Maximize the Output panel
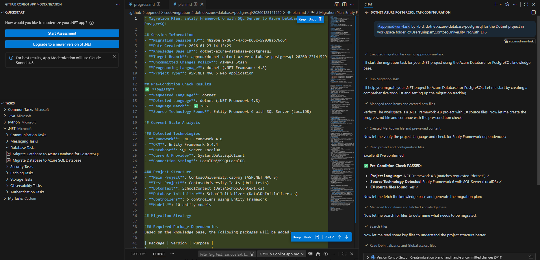This screenshot has height=260, width=540. pyautogui.click(x=344, y=254)
